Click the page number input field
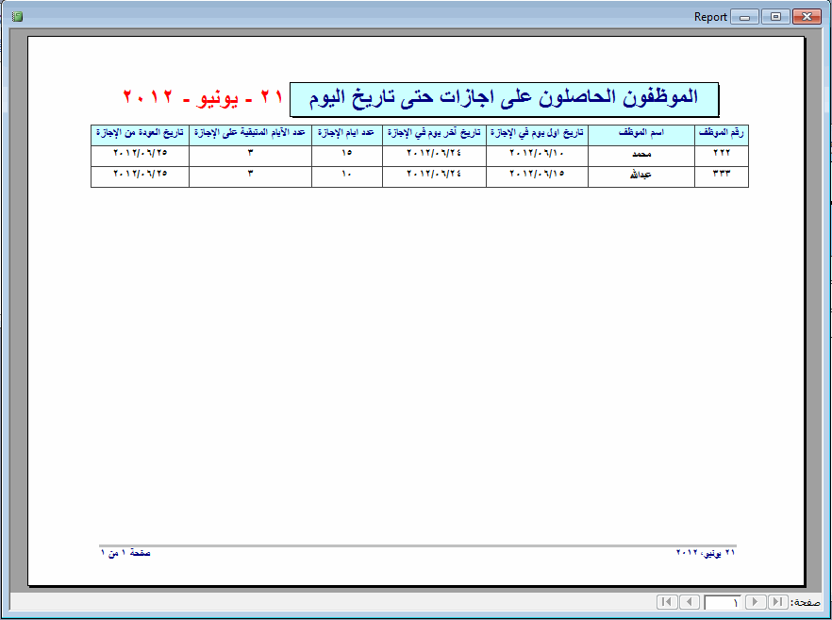The width and height of the screenshot is (832, 620). coord(723,602)
